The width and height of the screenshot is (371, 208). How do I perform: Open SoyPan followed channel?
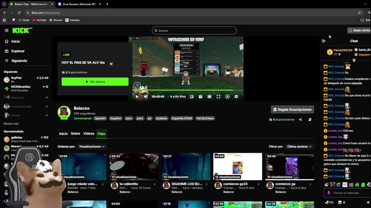[26, 80]
